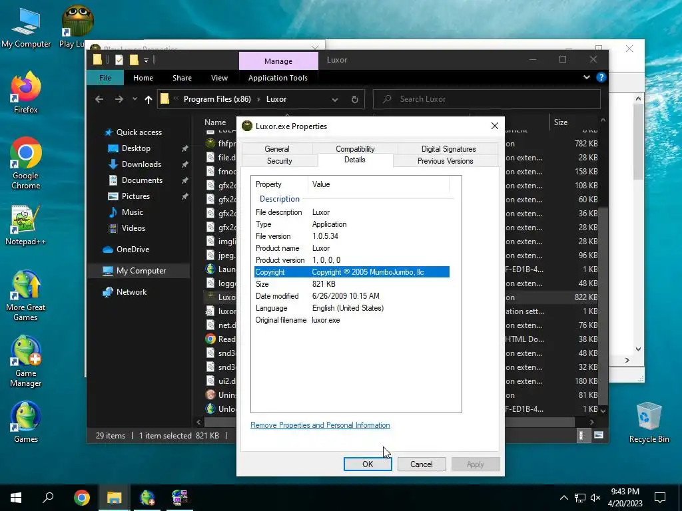The height and width of the screenshot is (511, 682).
Task: Click the Properties quick access toolbar icon
Action: coord(119,60)
